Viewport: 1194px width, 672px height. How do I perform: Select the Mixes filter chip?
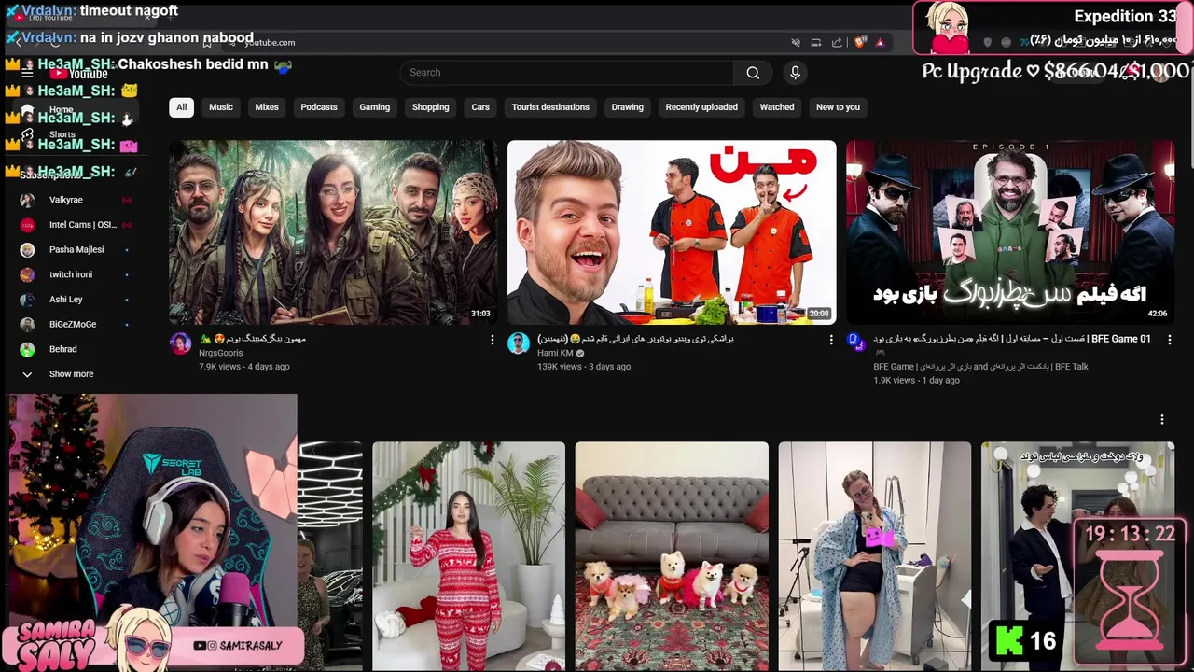[x=267, y=107]
